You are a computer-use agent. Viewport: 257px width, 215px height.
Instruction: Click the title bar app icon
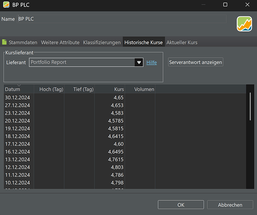[x=6, y=5]
